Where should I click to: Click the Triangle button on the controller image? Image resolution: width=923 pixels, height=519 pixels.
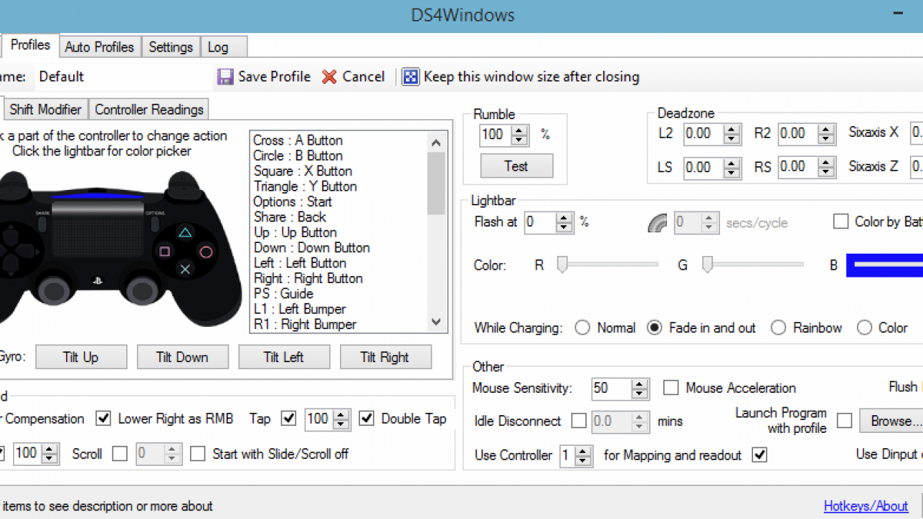pos(185,232)
